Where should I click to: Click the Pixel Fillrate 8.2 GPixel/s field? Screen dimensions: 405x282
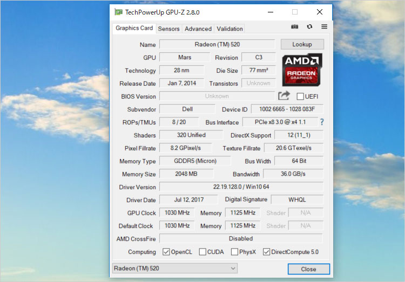[185, 148]
